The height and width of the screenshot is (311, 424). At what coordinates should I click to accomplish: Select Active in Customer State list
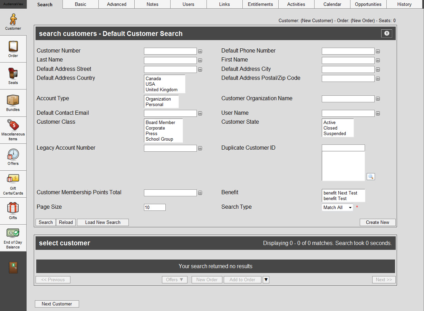[338, 122]
